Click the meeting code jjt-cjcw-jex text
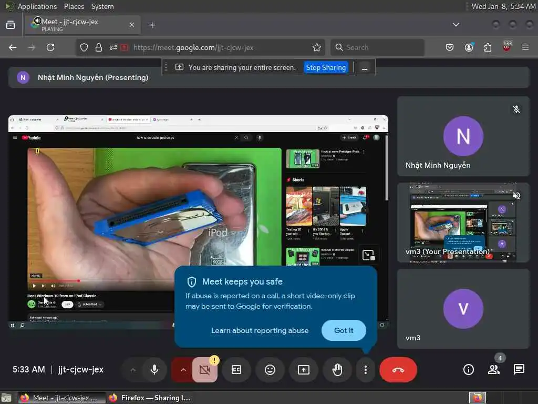The image size is (538, 404). tap(80, 370)
